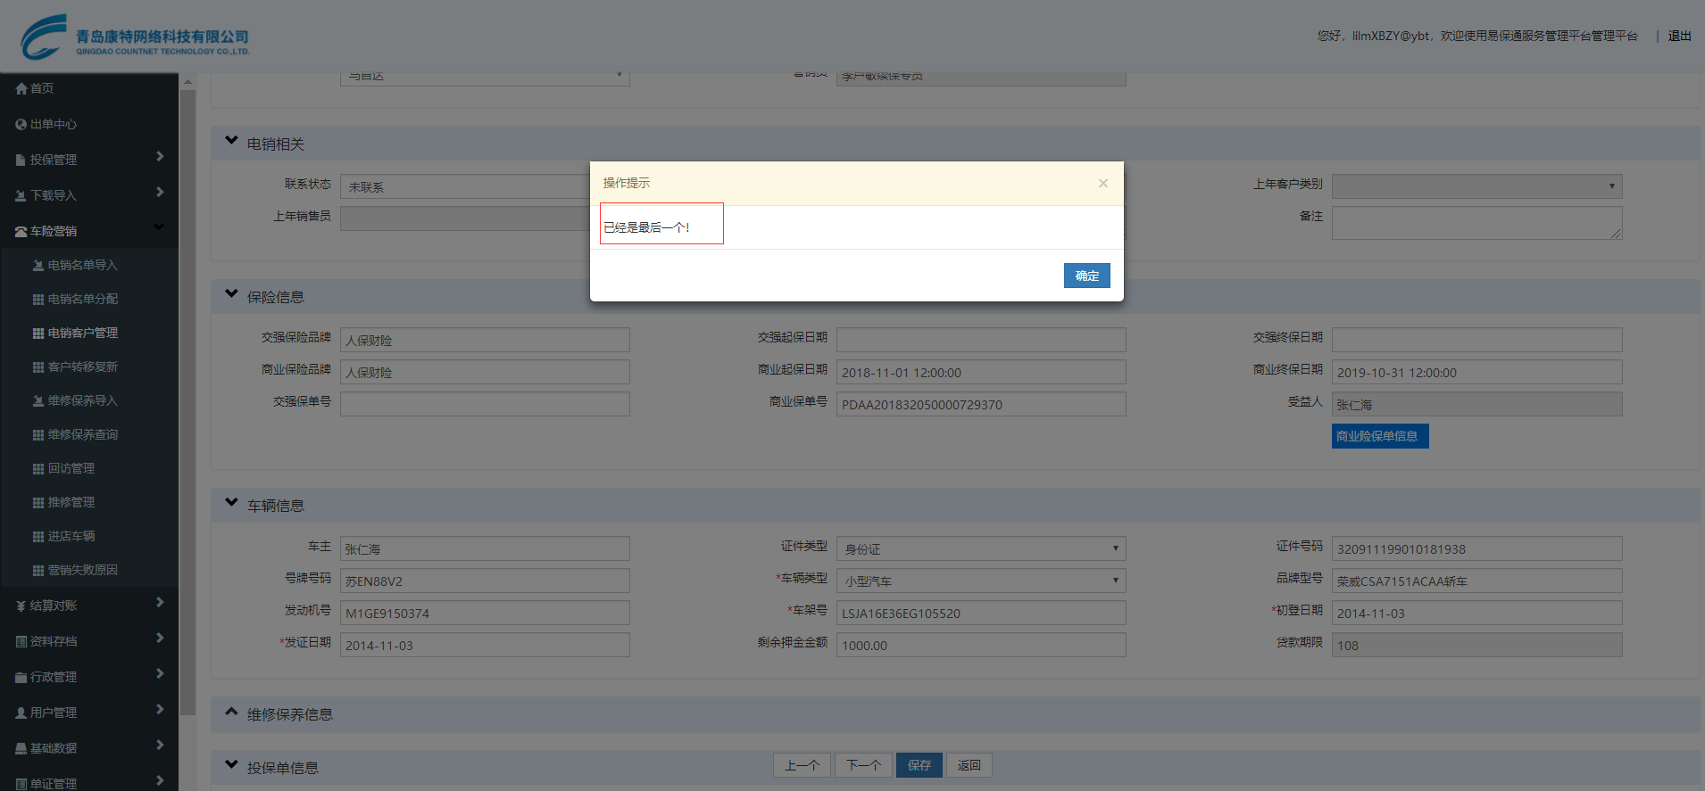1705x791 pixels.
Task: Select 进店车辆 submenu item
Action: coord(71,536)
